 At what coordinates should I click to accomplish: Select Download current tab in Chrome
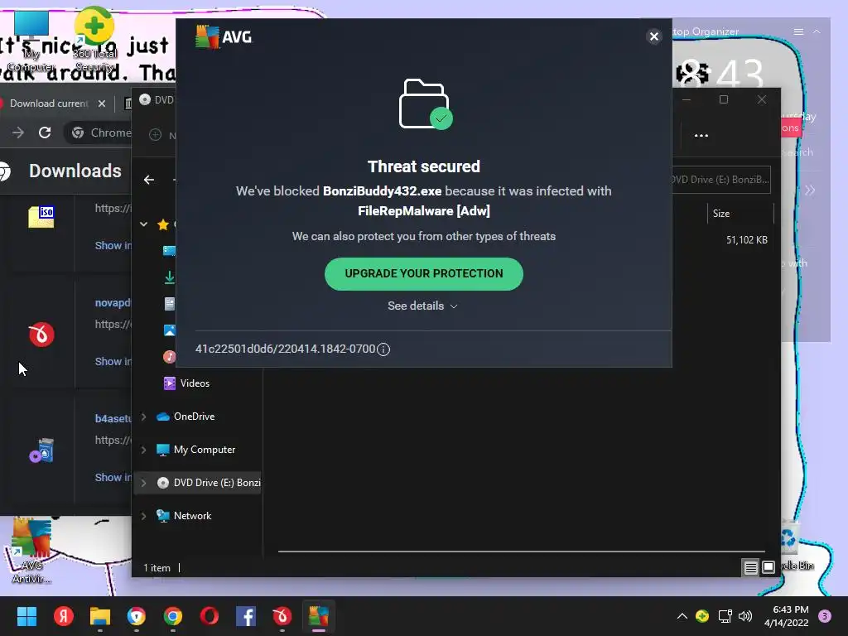49,104
